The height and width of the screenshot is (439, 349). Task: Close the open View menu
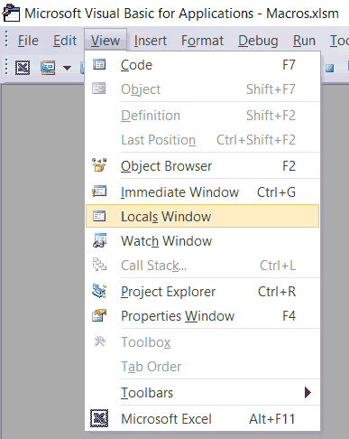click(106, 41)
